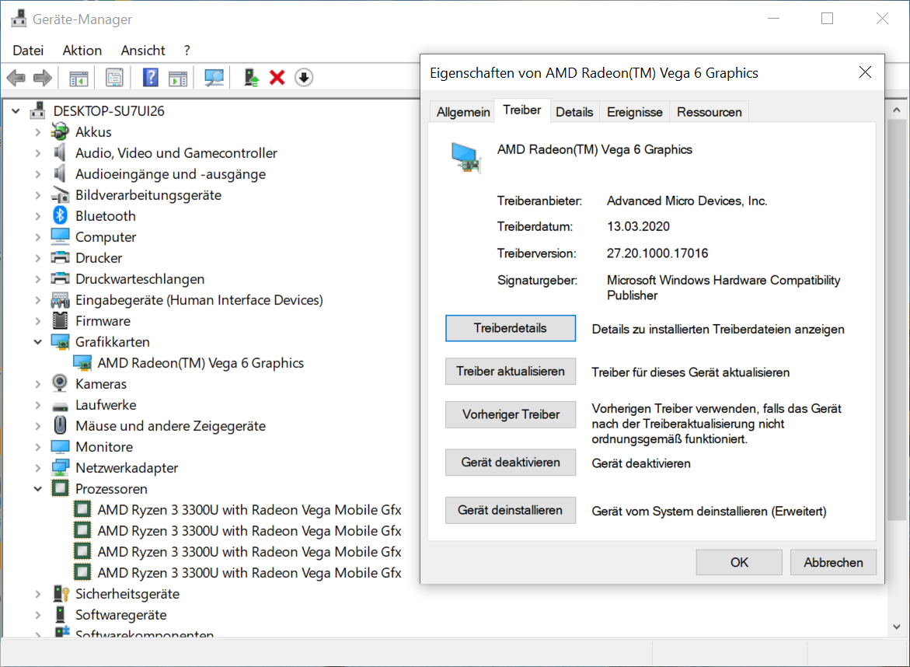Click the Kameras webcam icon

coord(60,383)
